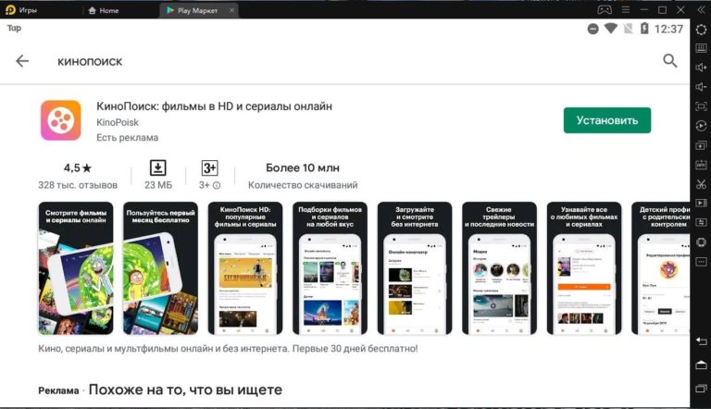Click the кинопоиск search query field

pos(90,62)
